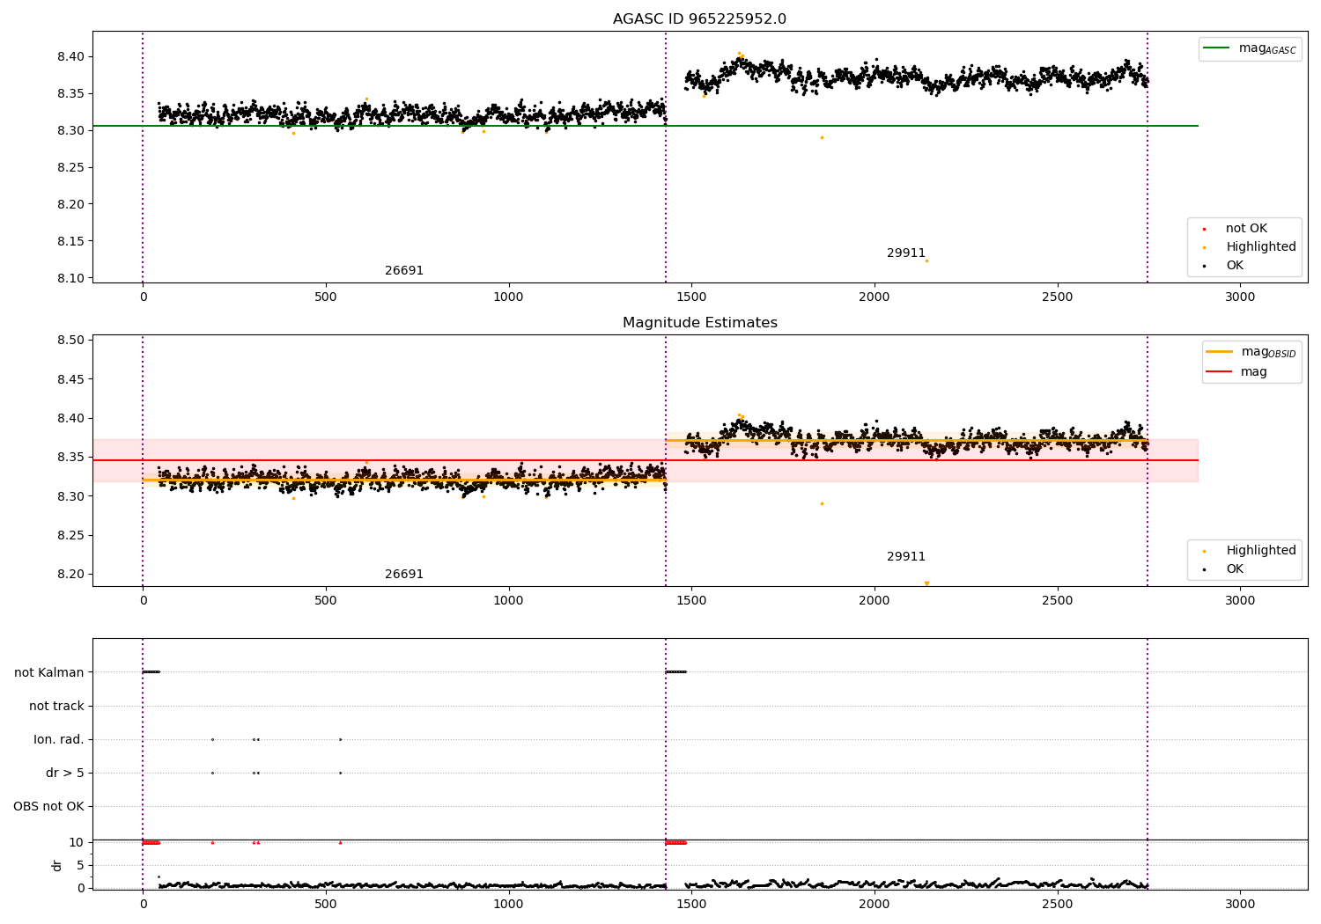The image size is (1321, 924).
Task: Click the 8.50 tick label in middle panel
Action: [x=70, y=341]
